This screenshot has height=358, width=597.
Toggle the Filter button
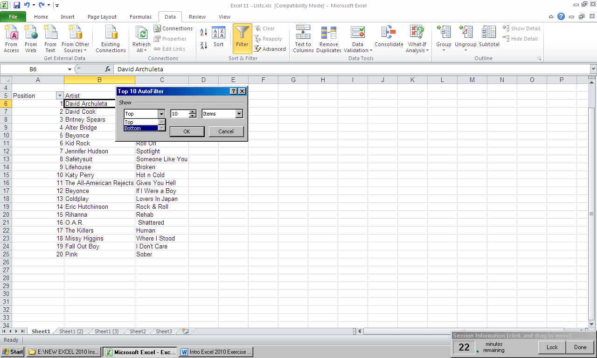(242, 38)
